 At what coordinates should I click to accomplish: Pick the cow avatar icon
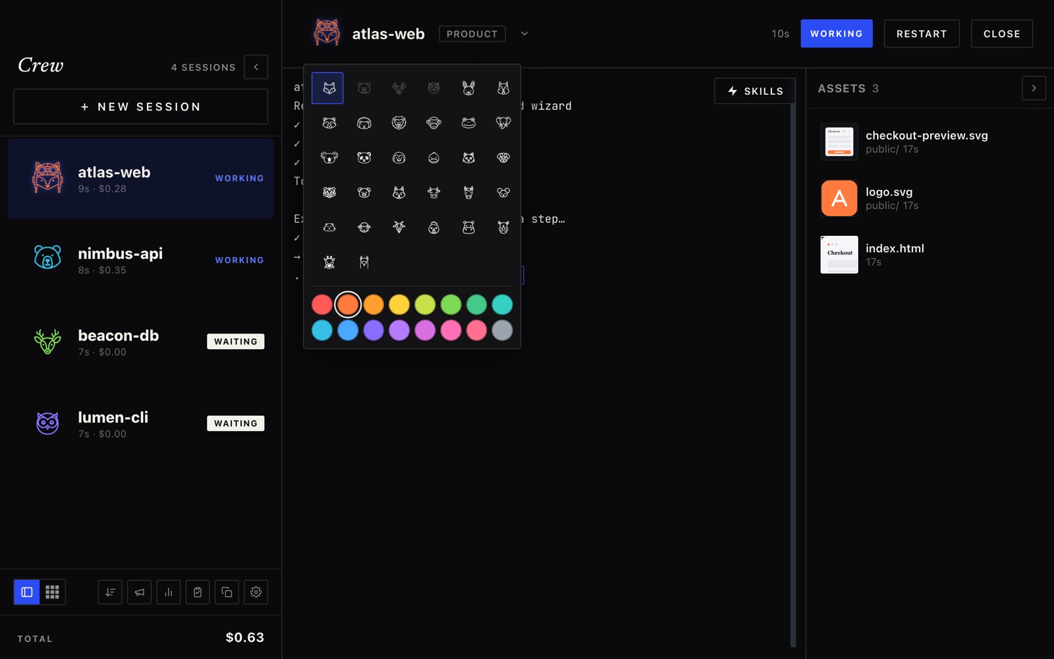[433, 193]
